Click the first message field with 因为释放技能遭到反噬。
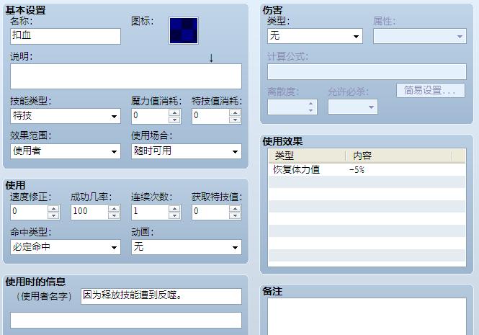Image resolution: width=479 pixels, height=335 pixels. (x=161, y=296)
